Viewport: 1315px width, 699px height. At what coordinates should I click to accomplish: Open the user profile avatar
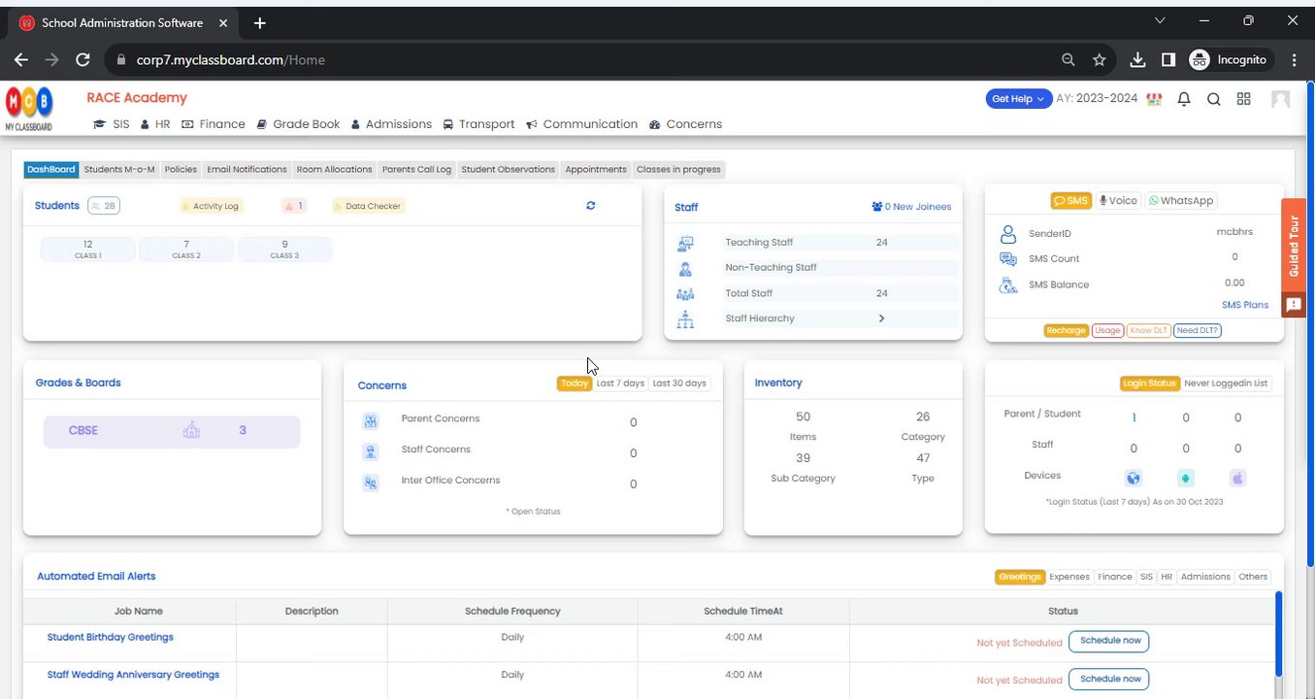[x=1281, y=99]
